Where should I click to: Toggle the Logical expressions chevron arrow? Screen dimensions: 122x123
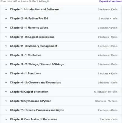point(6,37)
